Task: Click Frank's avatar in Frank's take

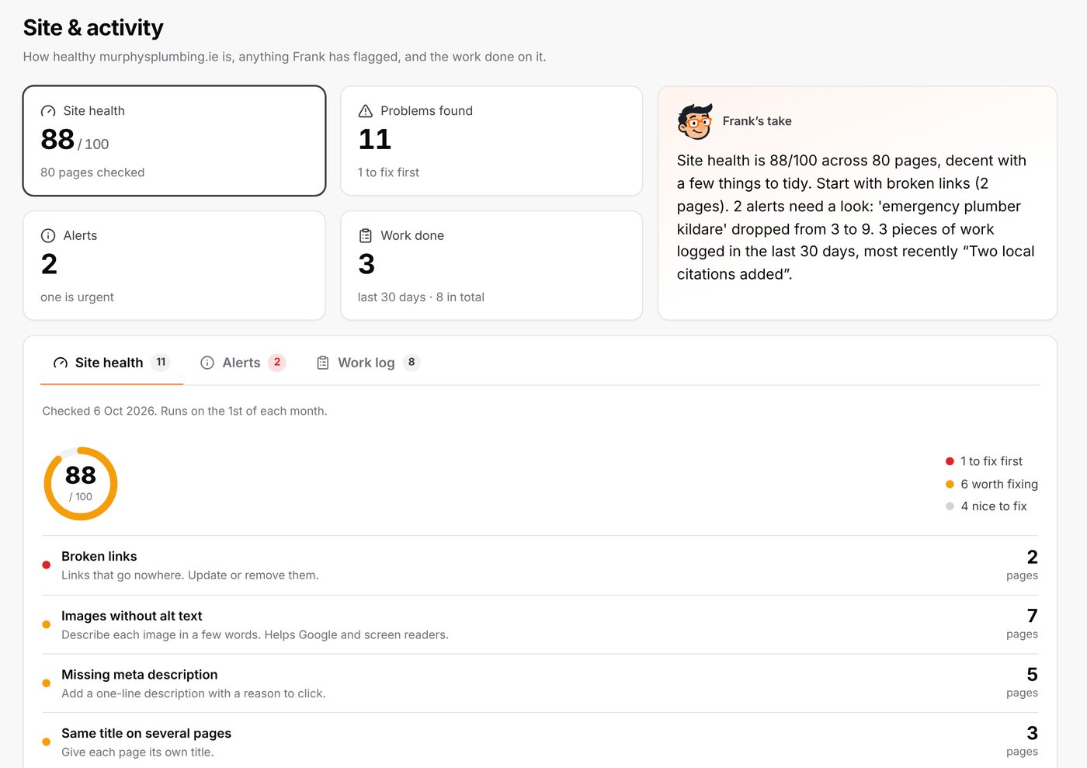Action: click(x=695, y=121)
